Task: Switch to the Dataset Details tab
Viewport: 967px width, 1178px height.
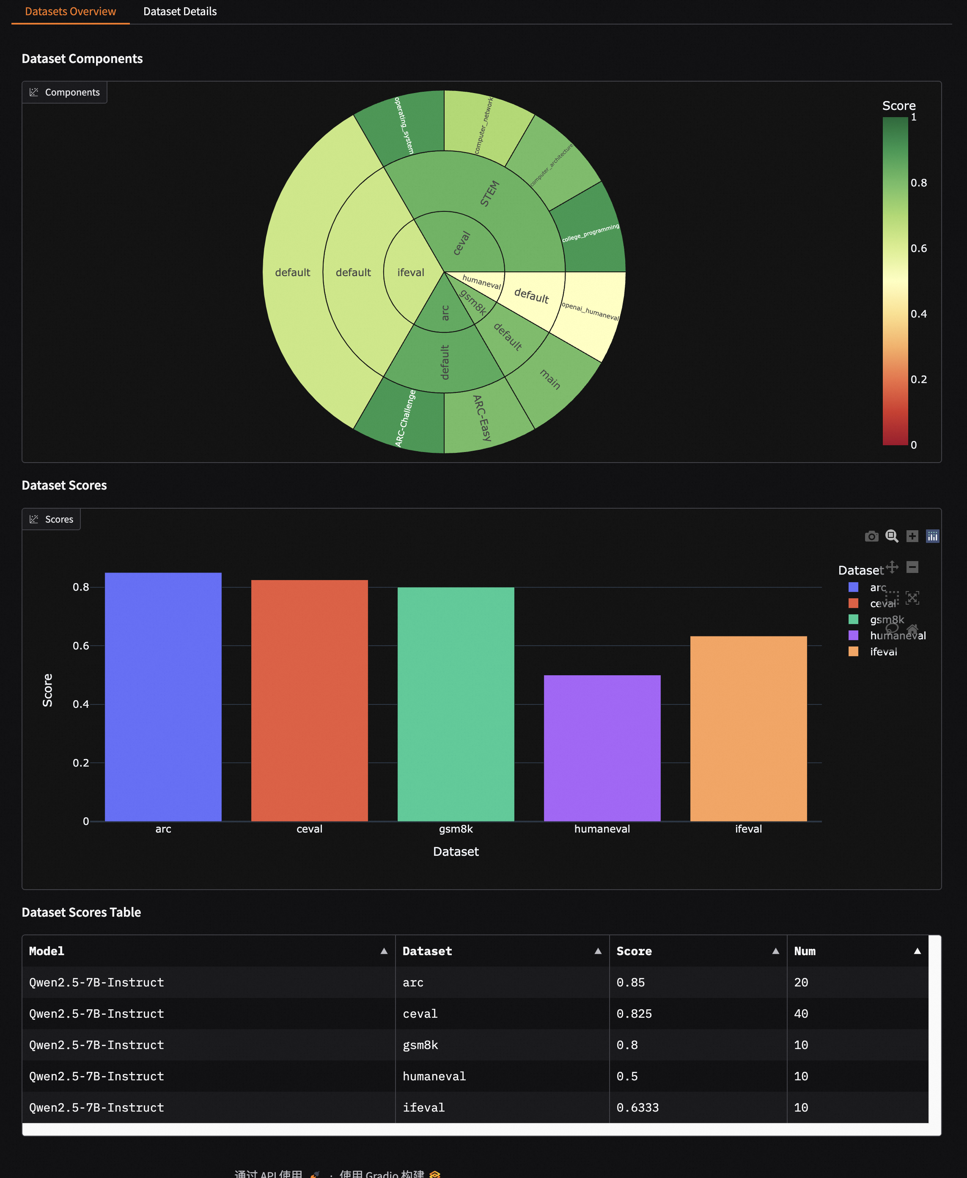Action: (x=179, y=11)
